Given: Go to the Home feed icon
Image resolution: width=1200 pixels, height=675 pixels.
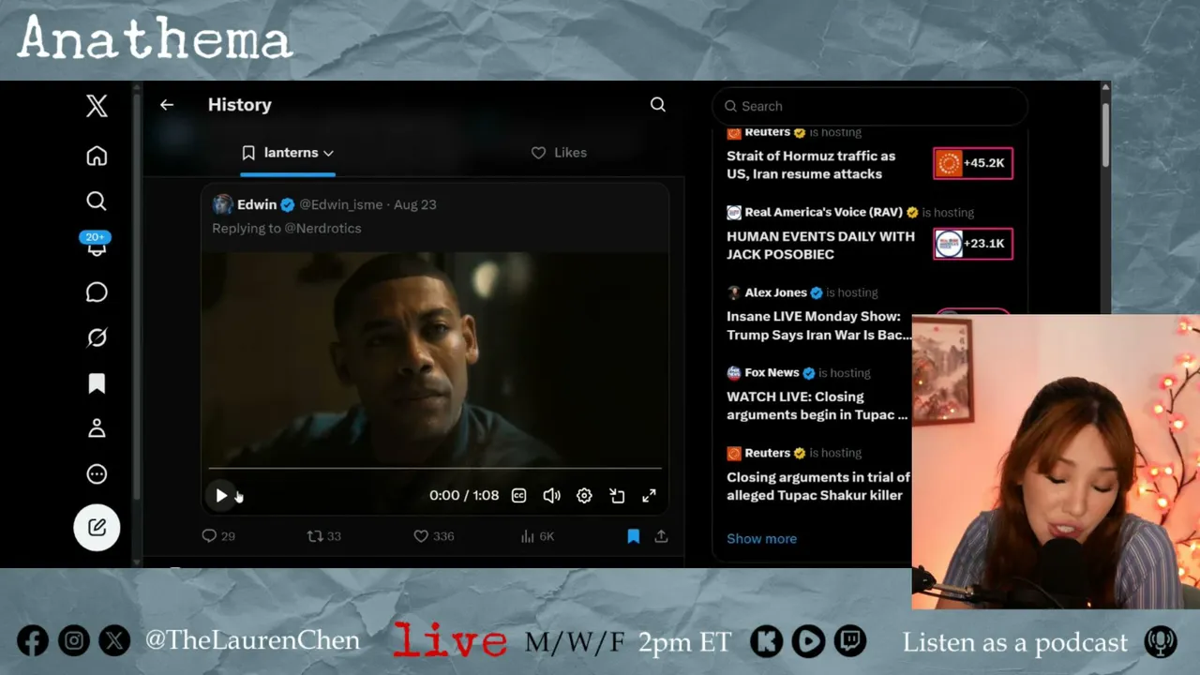Looking at the screenshot, I should click(97, 156).
